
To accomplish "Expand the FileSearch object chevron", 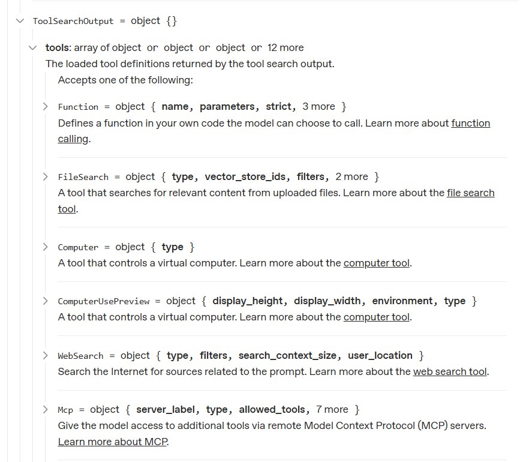I will pyautogui.click(x=45, y=176).
